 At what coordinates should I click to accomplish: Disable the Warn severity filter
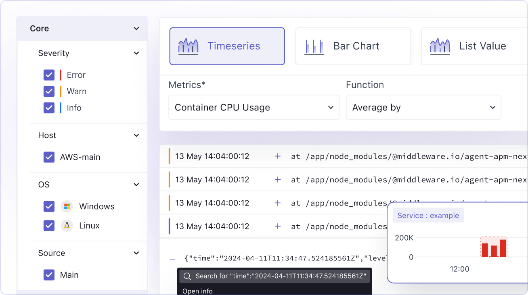click(49, 91)
